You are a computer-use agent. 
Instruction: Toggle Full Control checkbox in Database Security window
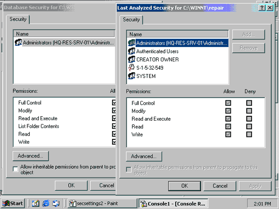coord(114,102)
